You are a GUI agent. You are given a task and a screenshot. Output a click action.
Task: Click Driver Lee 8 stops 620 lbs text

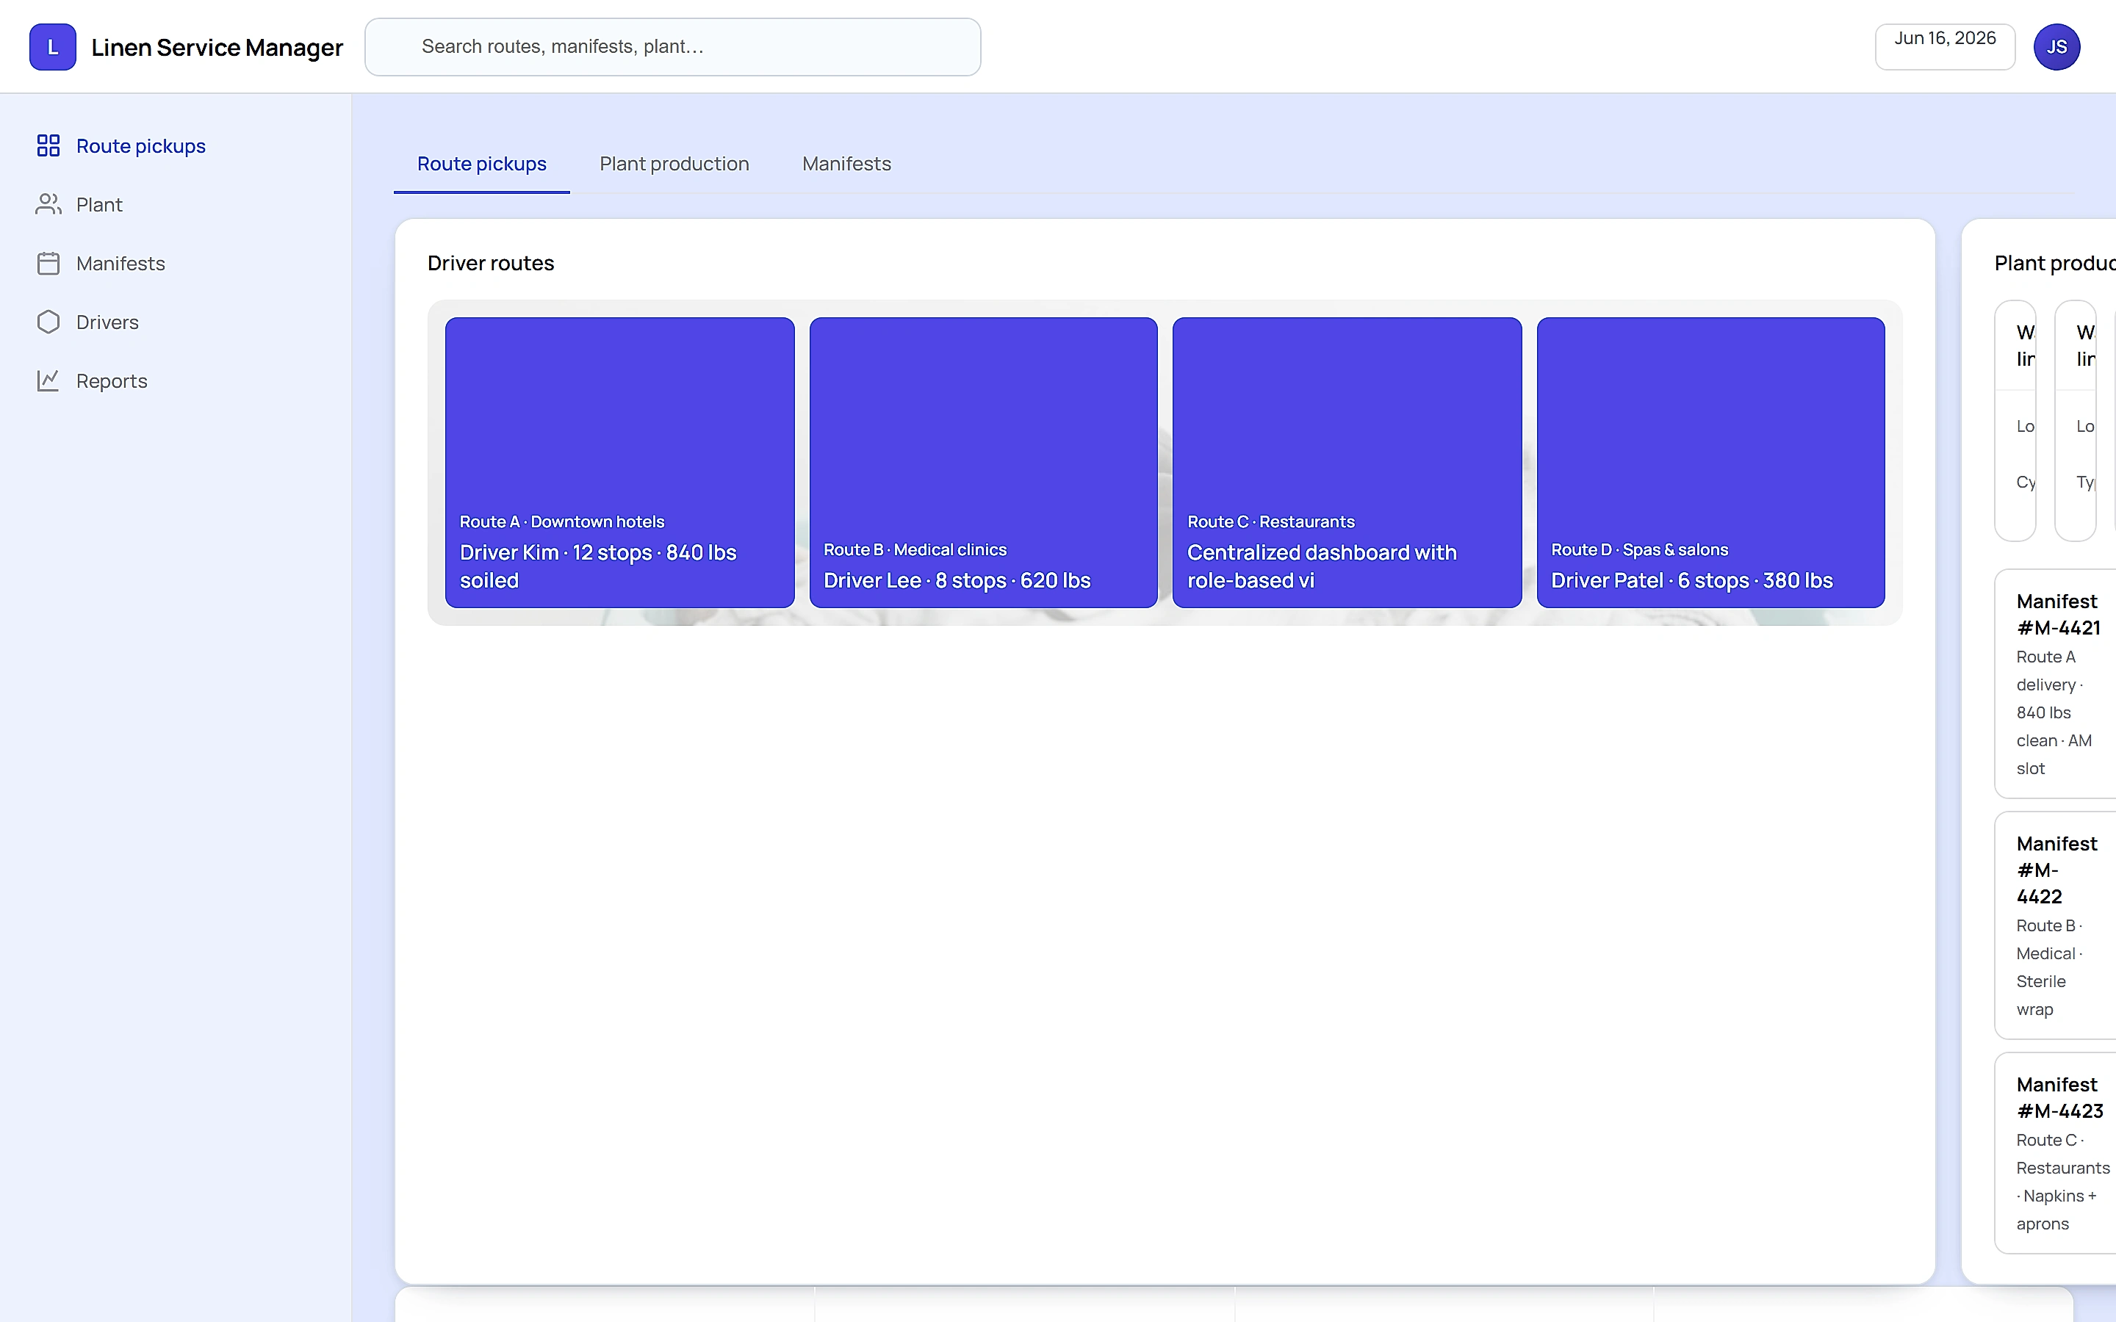click(957, 580)
